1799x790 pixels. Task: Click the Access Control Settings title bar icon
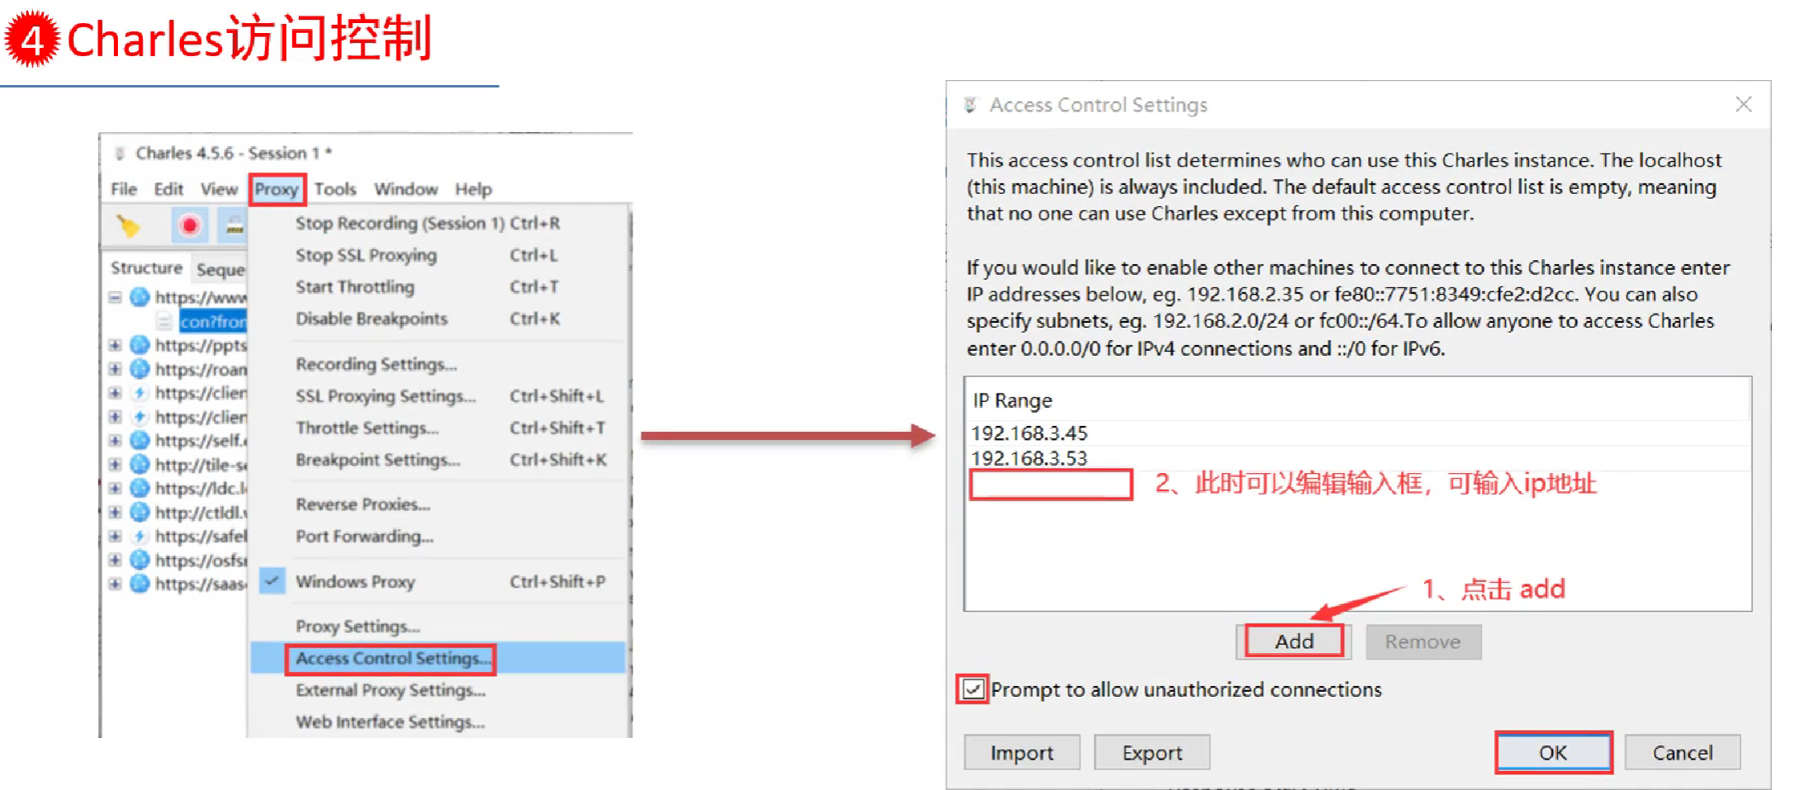[971, 105]
